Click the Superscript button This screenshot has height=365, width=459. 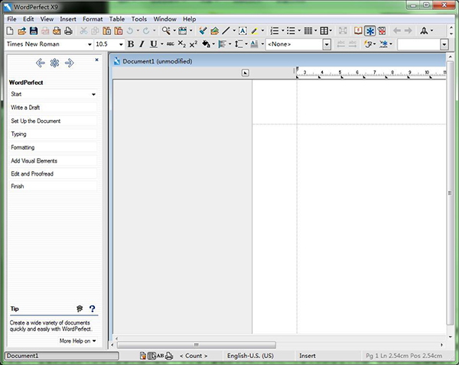coord(193,44)
